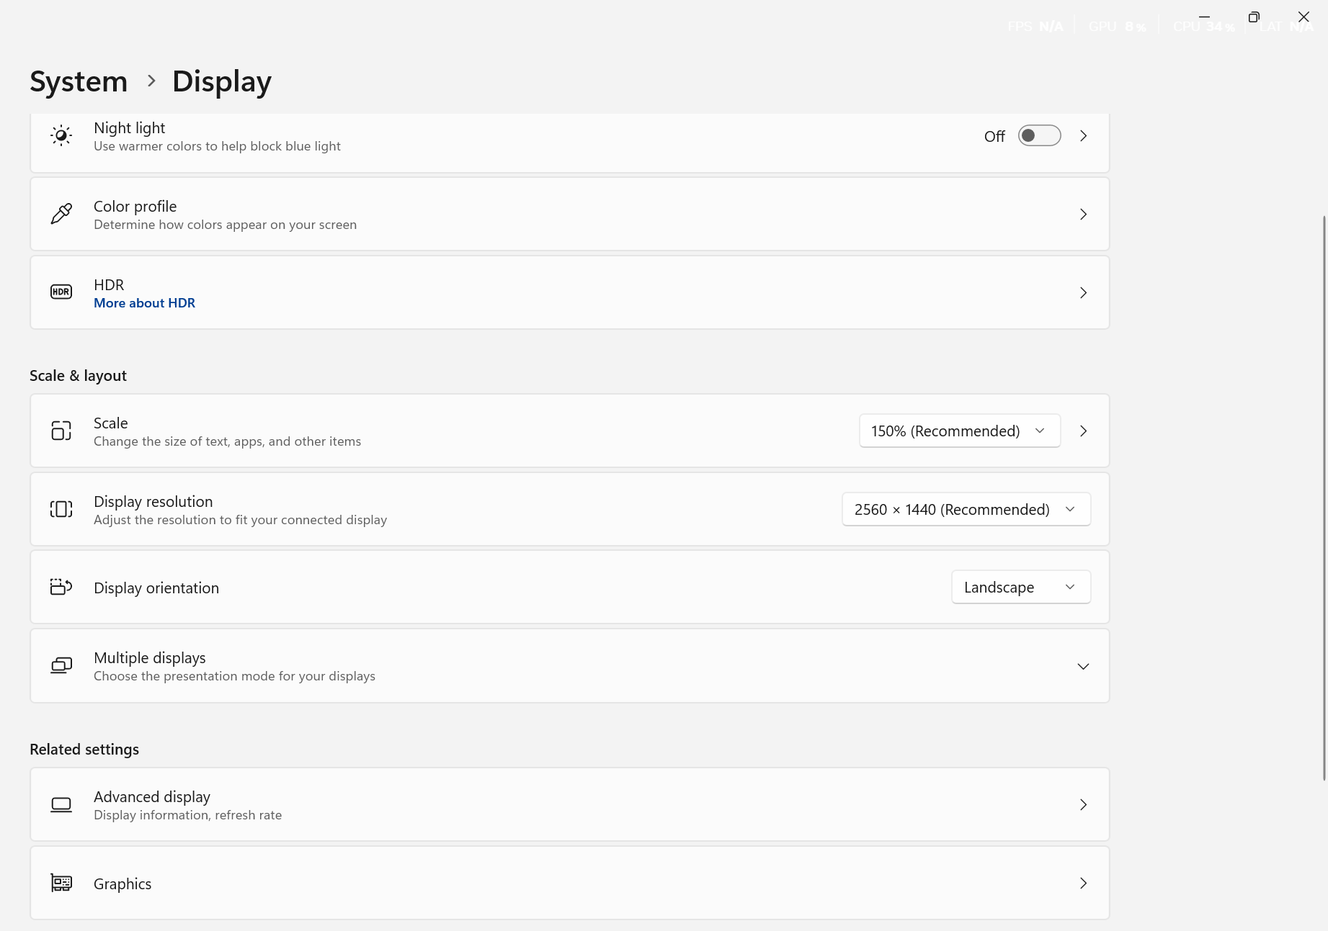Click the vertical scrollbar thumb

point(1324,498)
